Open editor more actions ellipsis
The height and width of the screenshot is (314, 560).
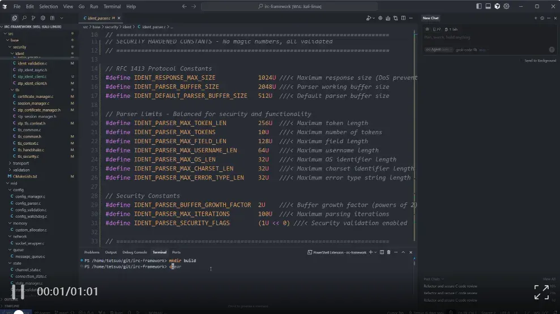click(411, 18)
